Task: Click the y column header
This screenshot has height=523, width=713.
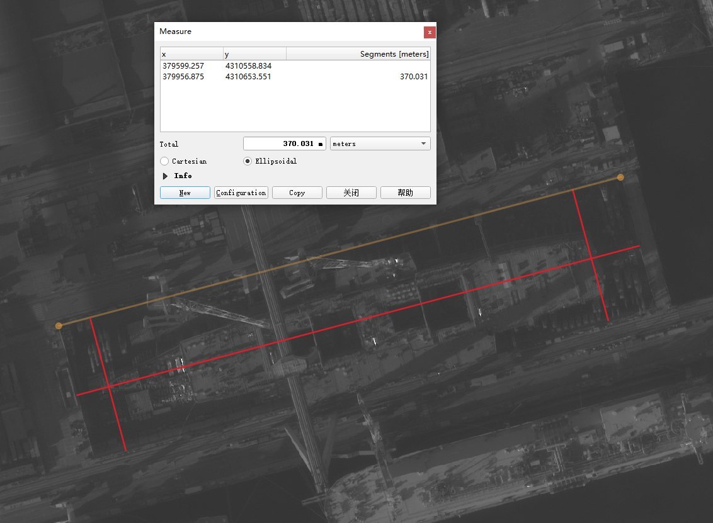Action: coord(254,54)
